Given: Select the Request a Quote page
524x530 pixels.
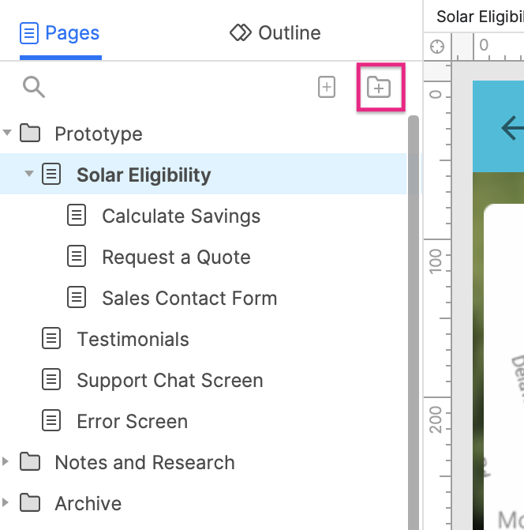Looking at the screenshot, I should pos(176,257).
